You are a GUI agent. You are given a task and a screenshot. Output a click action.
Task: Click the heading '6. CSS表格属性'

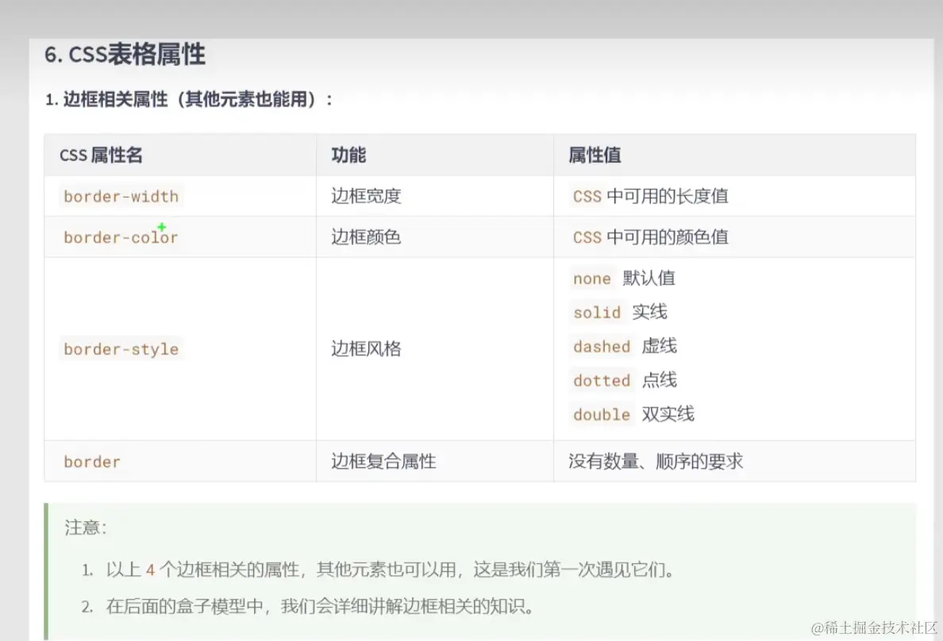click(125, 55)
